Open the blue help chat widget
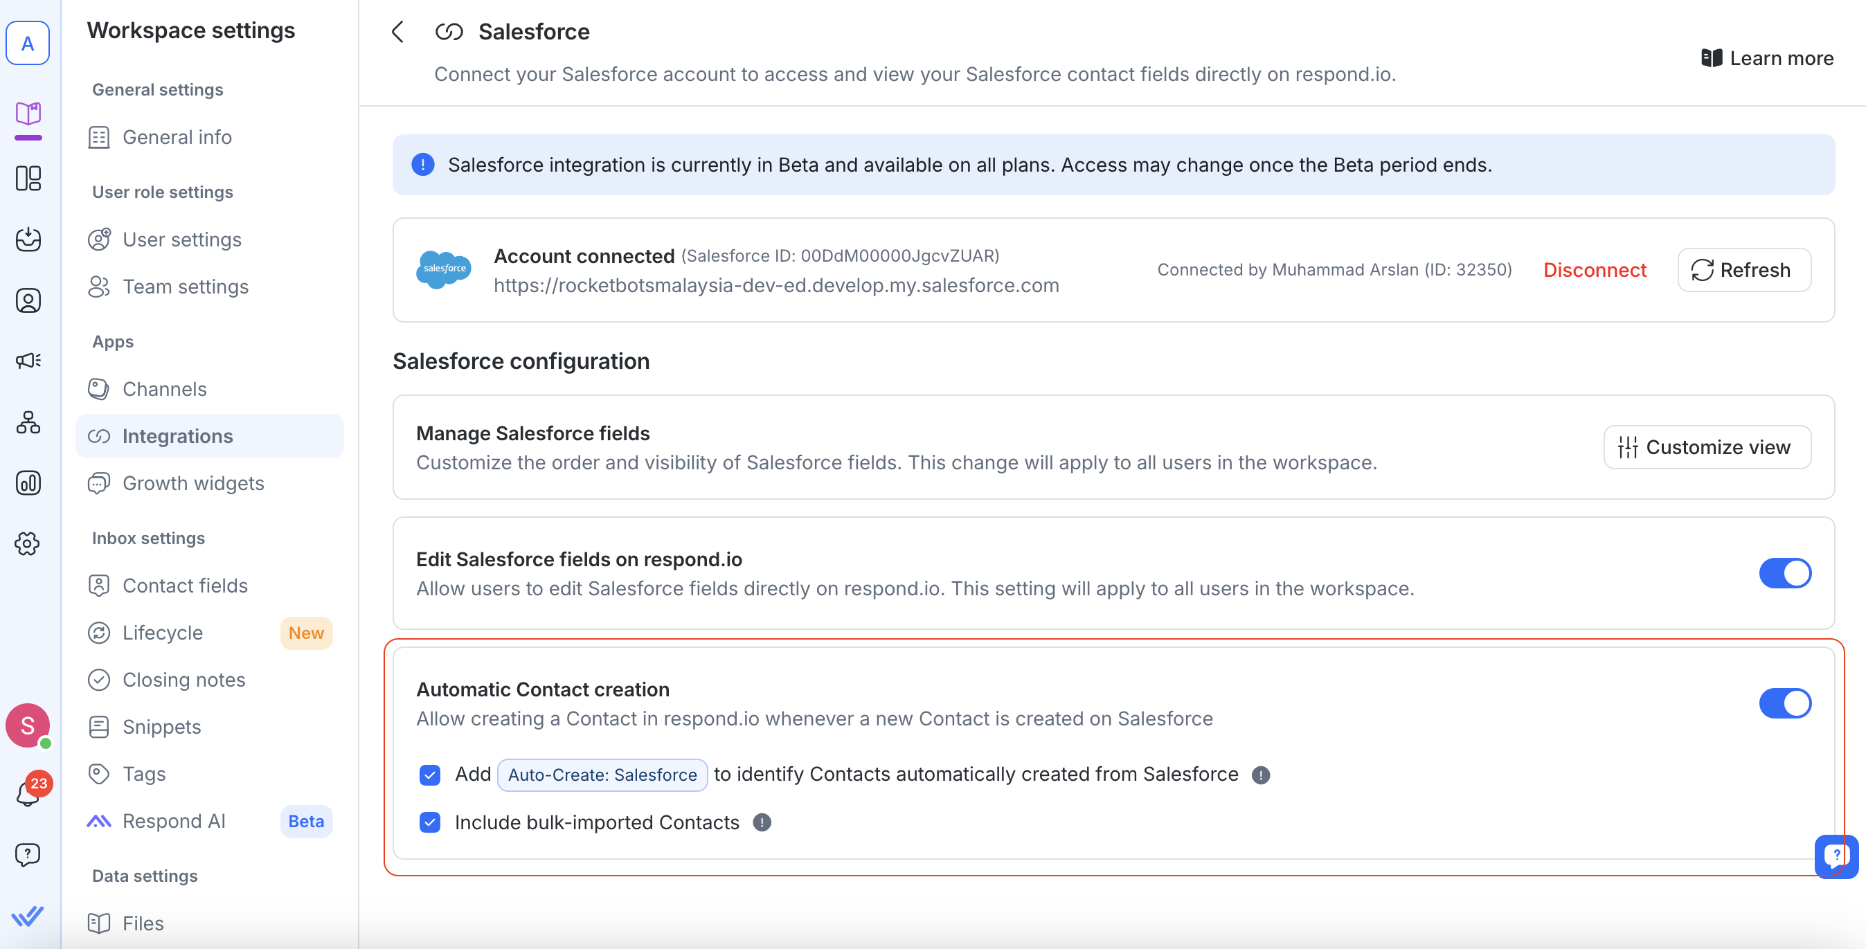Viewport: 1866px width, 949px height. point(1835,856)
